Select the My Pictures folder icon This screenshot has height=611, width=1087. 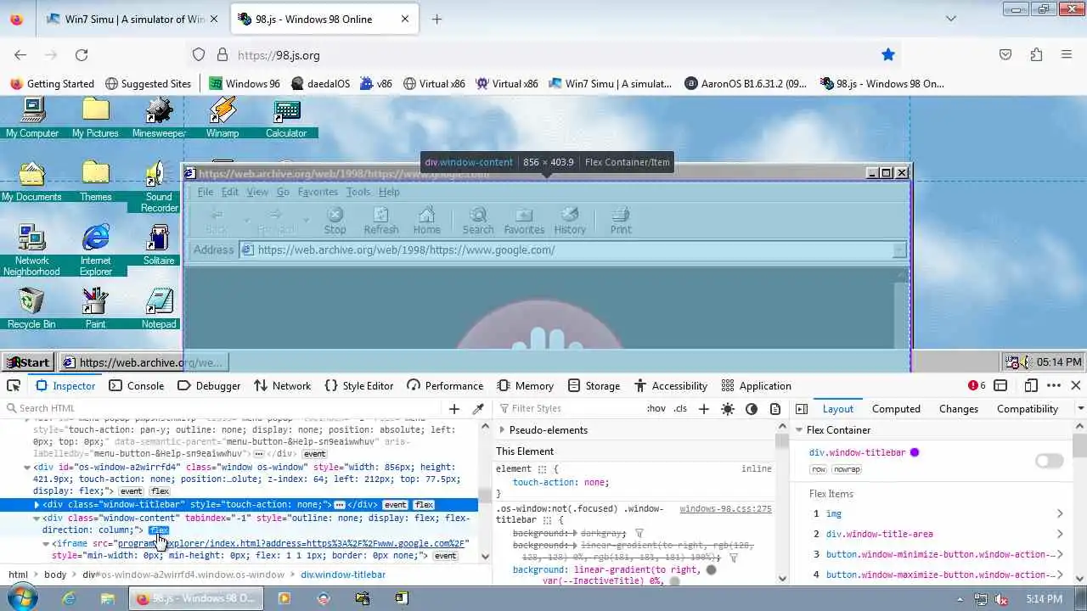point(96,117)
